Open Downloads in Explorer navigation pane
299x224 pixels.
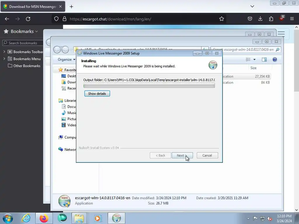coord(69,82)
